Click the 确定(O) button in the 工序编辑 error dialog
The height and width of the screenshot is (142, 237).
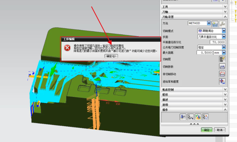click(111, 56)
